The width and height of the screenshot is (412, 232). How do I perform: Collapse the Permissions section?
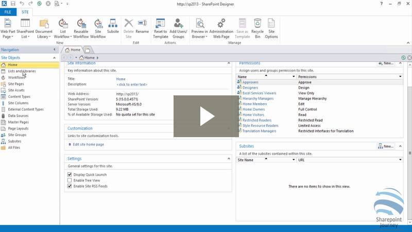pos(400,63)
